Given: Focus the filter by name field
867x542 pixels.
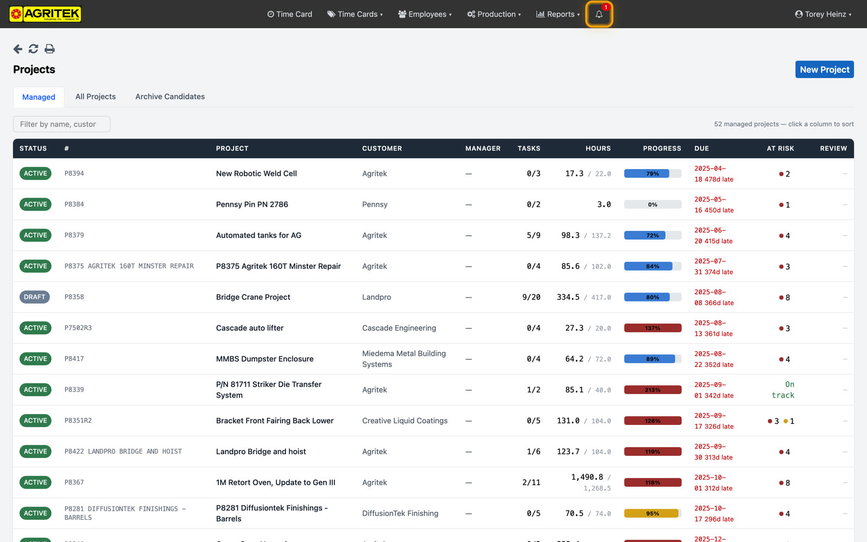Looking at the screenshot, I should coord(62,124).
